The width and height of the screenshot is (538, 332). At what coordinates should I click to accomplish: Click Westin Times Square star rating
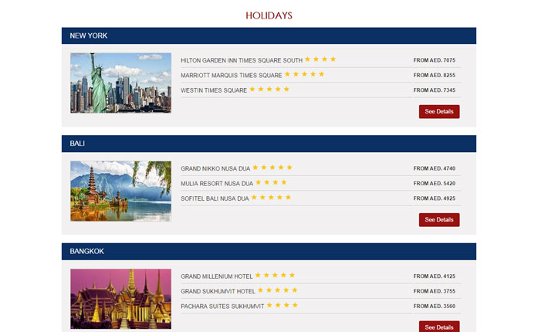[269, 90]
